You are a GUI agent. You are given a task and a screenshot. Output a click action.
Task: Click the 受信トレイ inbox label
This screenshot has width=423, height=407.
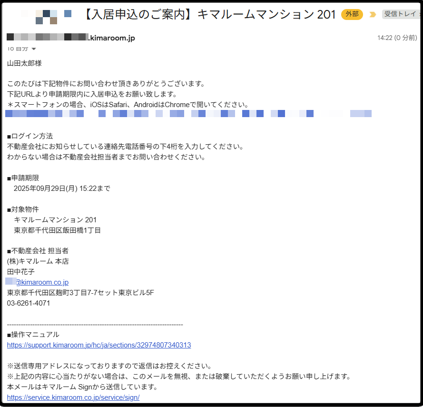tap(401, 14)
